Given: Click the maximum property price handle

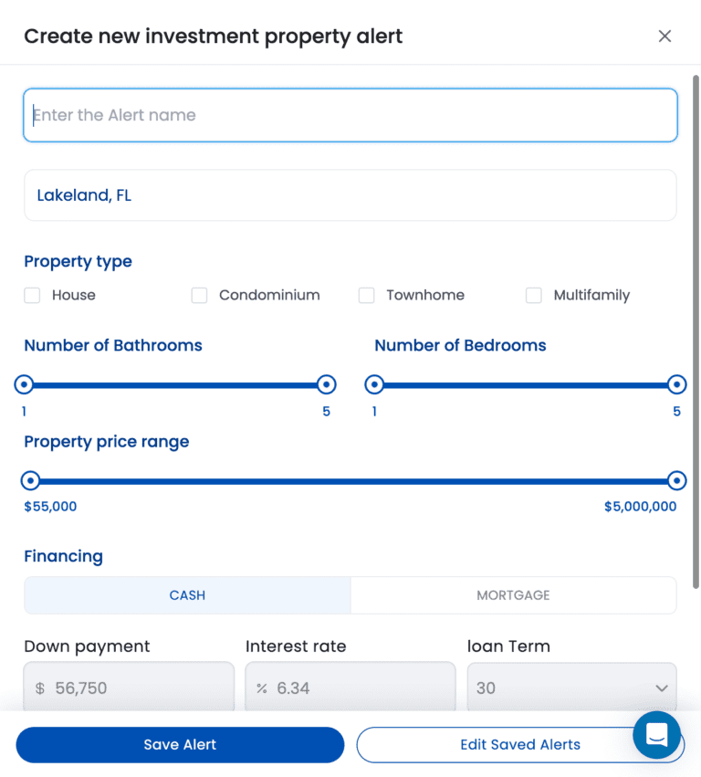Looking at the screenshot, I should click(676, 480).
